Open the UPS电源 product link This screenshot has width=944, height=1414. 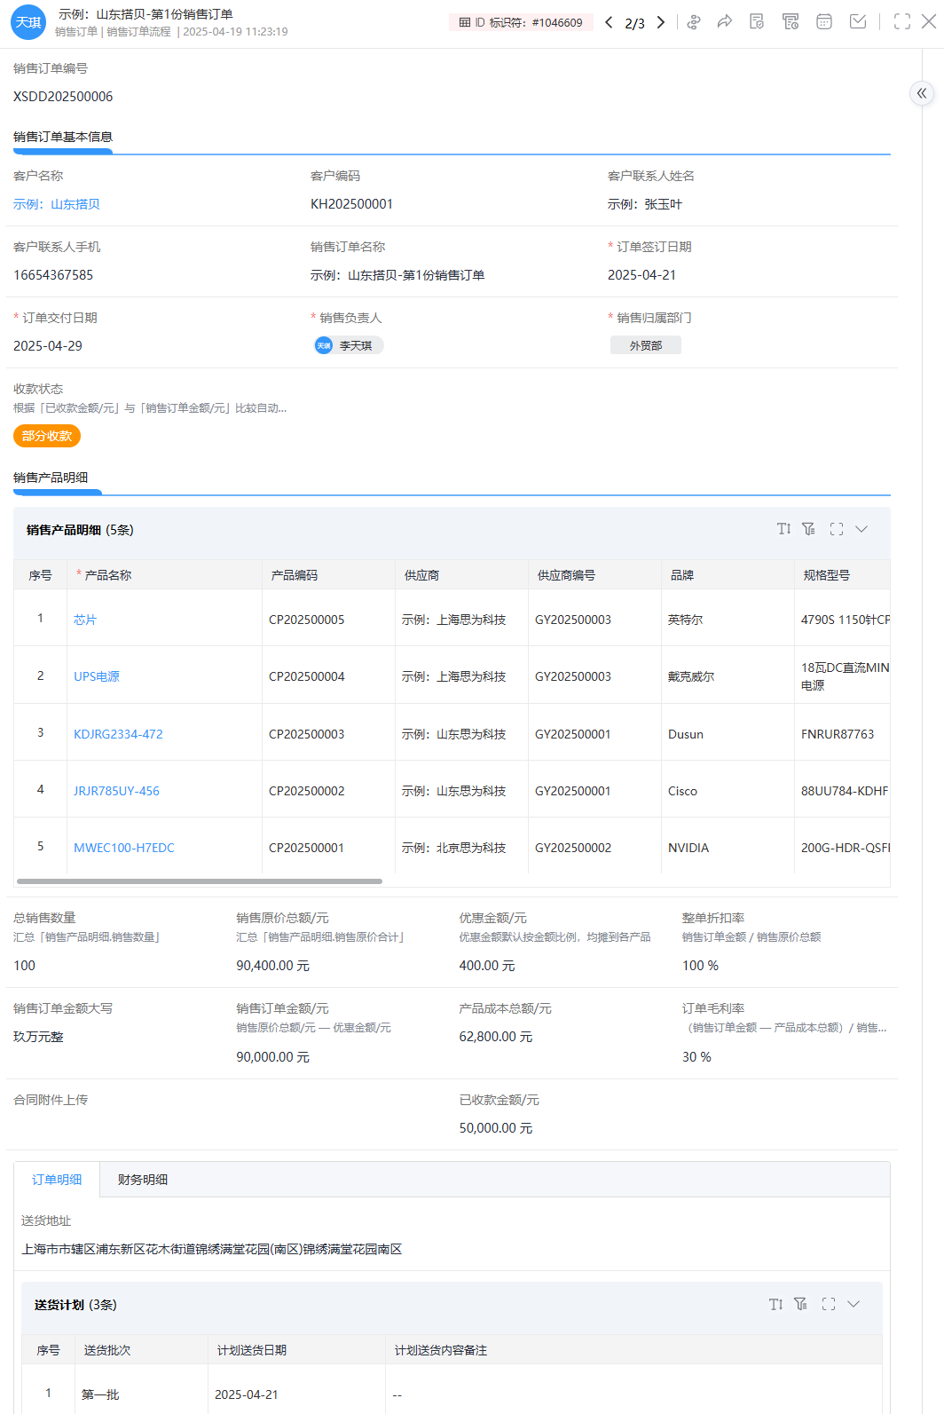(x=97, y=676)
